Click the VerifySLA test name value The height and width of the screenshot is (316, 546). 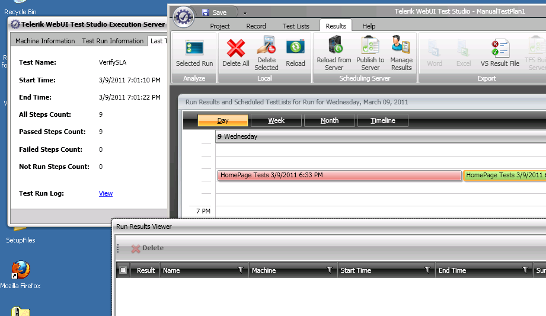tap(113, 62)
